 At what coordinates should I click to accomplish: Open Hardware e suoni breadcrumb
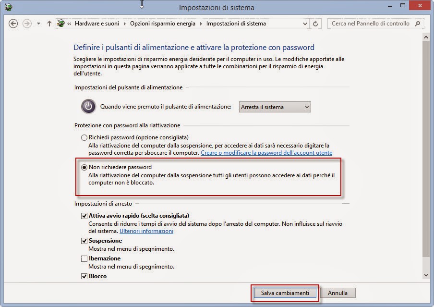[97, 24]
